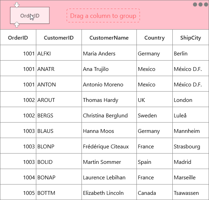The height and width of the screenshot is (200, 209).
Task: Select the ShipCity column header
Action: (191, 37)
